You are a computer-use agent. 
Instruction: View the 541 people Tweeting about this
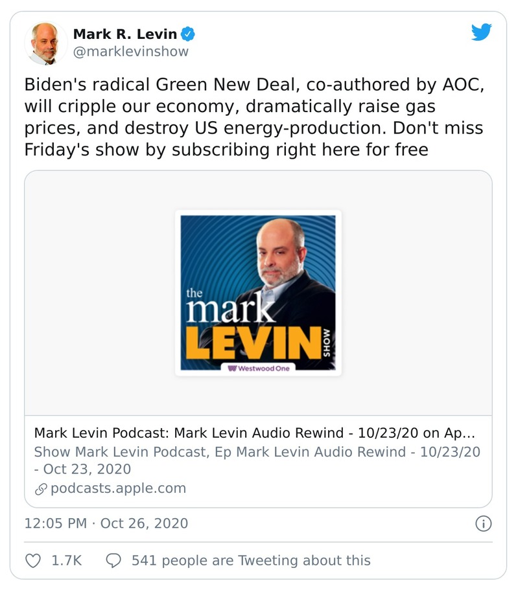251,560
